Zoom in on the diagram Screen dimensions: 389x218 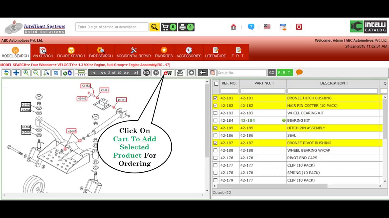click(x=26, y=73)
